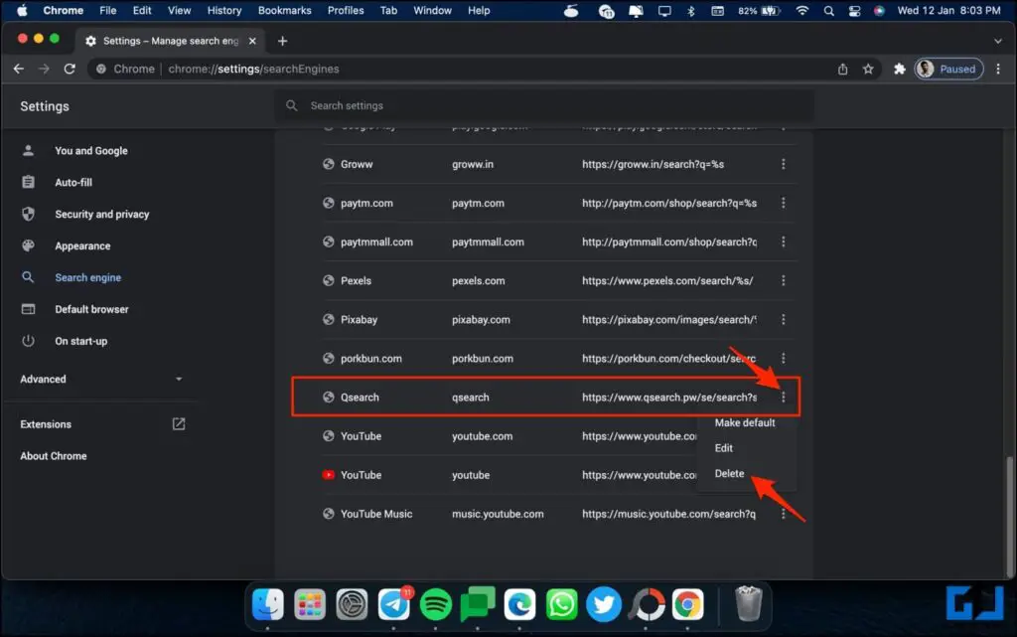Open more actions for the paytm.com row
The height and width of the screenshot is (637, 1017).
tap(783, 203)
